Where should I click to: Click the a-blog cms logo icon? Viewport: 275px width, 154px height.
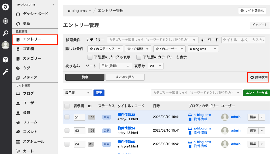[x=6, y=7]
